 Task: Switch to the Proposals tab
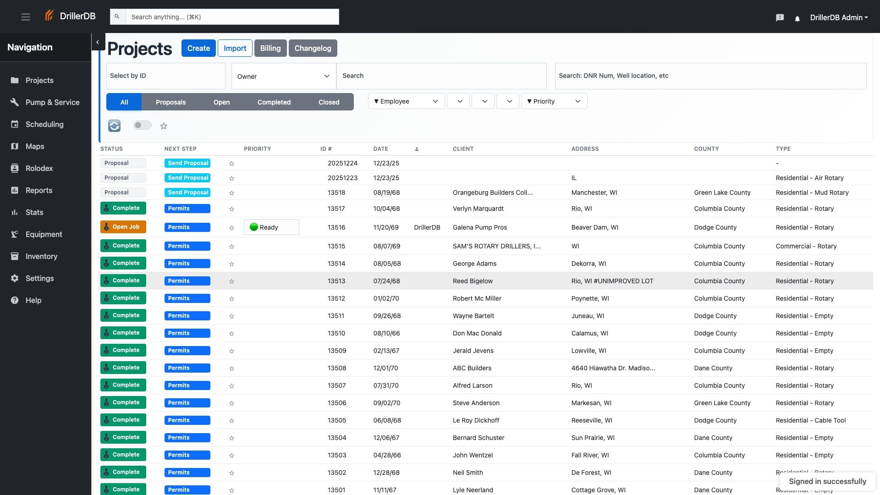(170, 102)
